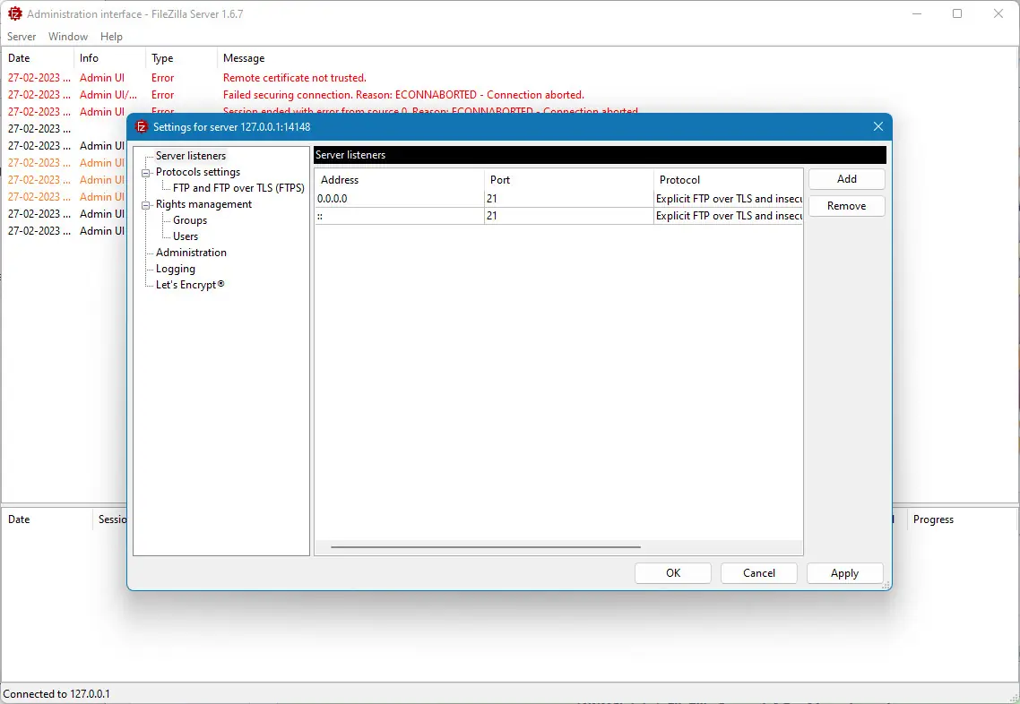Open the Groups settings page
This screenshot has width=1020, height=704.
point(190,220)
